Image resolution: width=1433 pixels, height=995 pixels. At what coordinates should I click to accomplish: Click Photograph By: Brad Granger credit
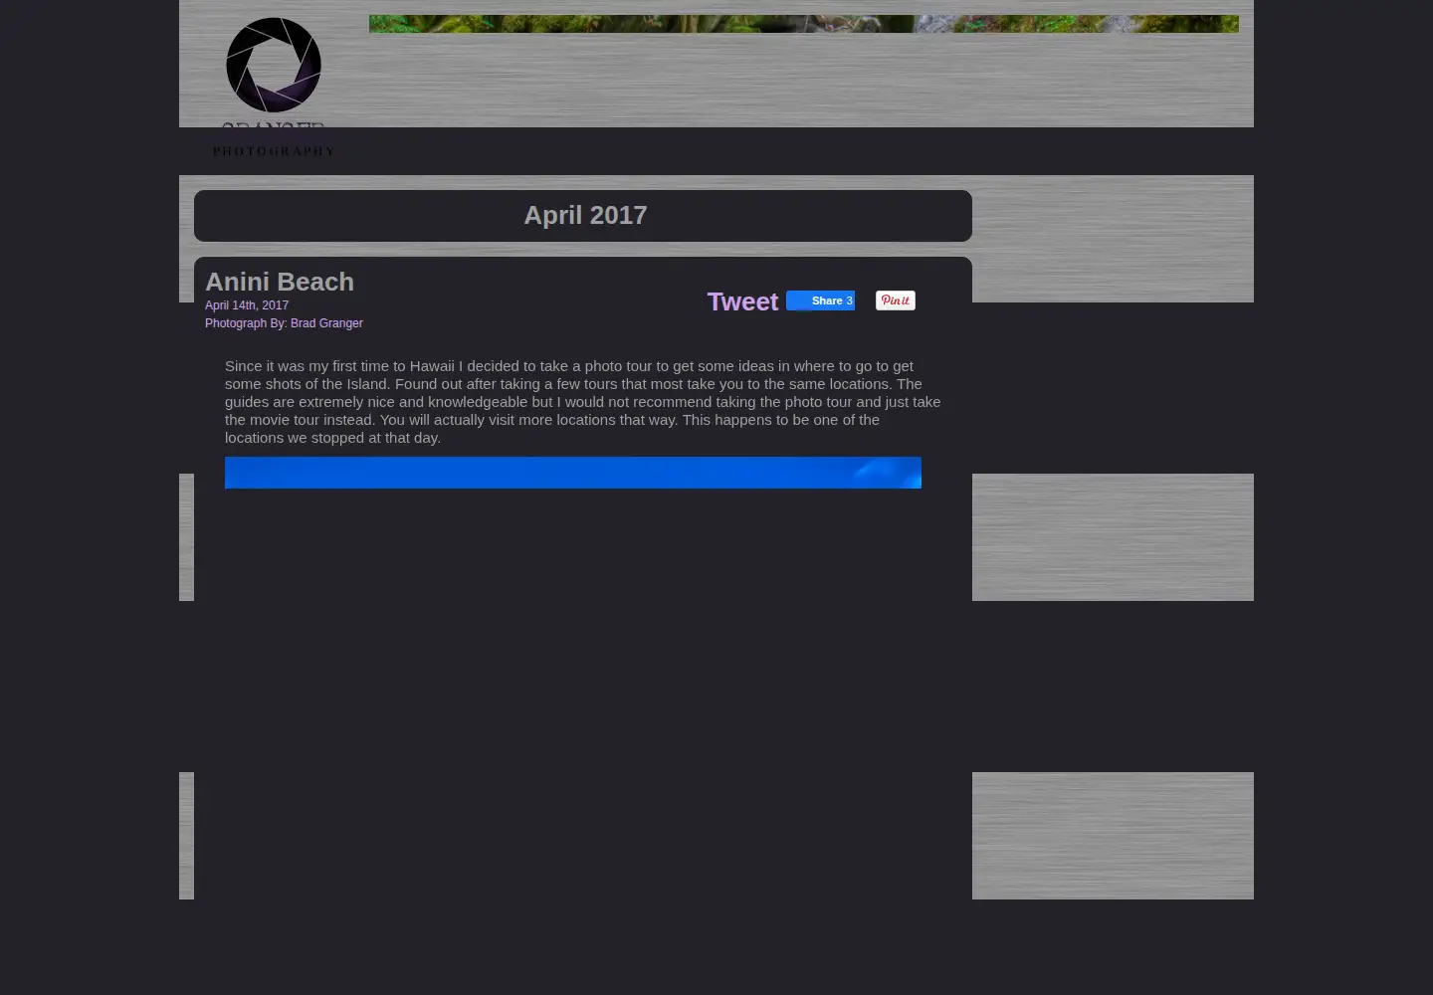284,323
